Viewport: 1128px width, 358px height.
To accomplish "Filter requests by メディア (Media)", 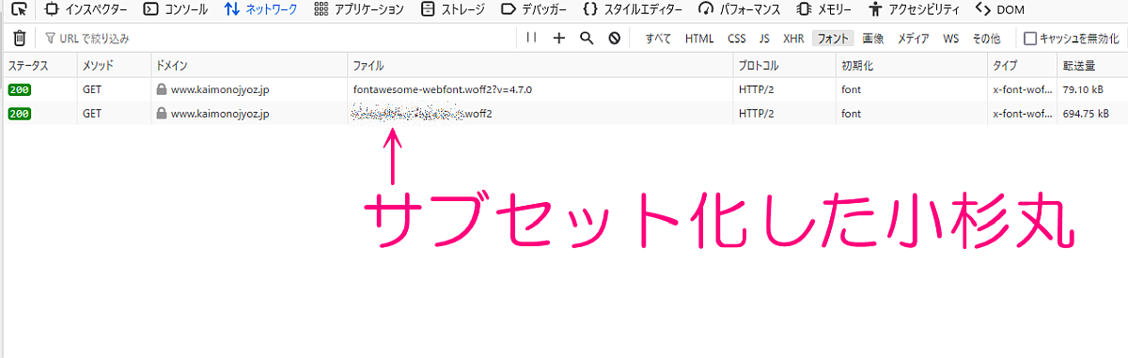I will (x=914, y=39).
